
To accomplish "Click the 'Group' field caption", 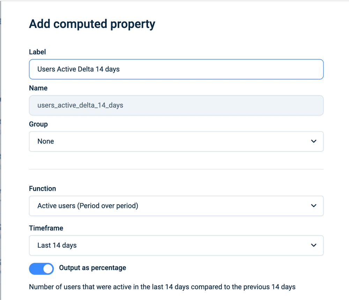I will tap(38, 124).
